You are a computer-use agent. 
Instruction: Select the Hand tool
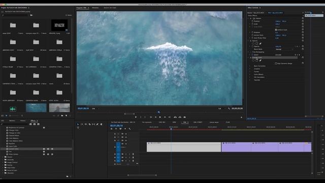tap(102, 124)
